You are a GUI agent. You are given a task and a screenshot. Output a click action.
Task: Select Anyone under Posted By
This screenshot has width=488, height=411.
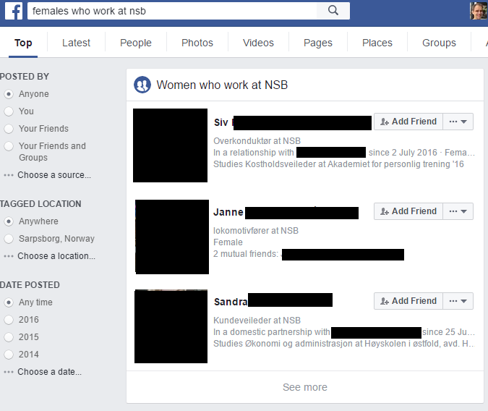click(9, 94)
